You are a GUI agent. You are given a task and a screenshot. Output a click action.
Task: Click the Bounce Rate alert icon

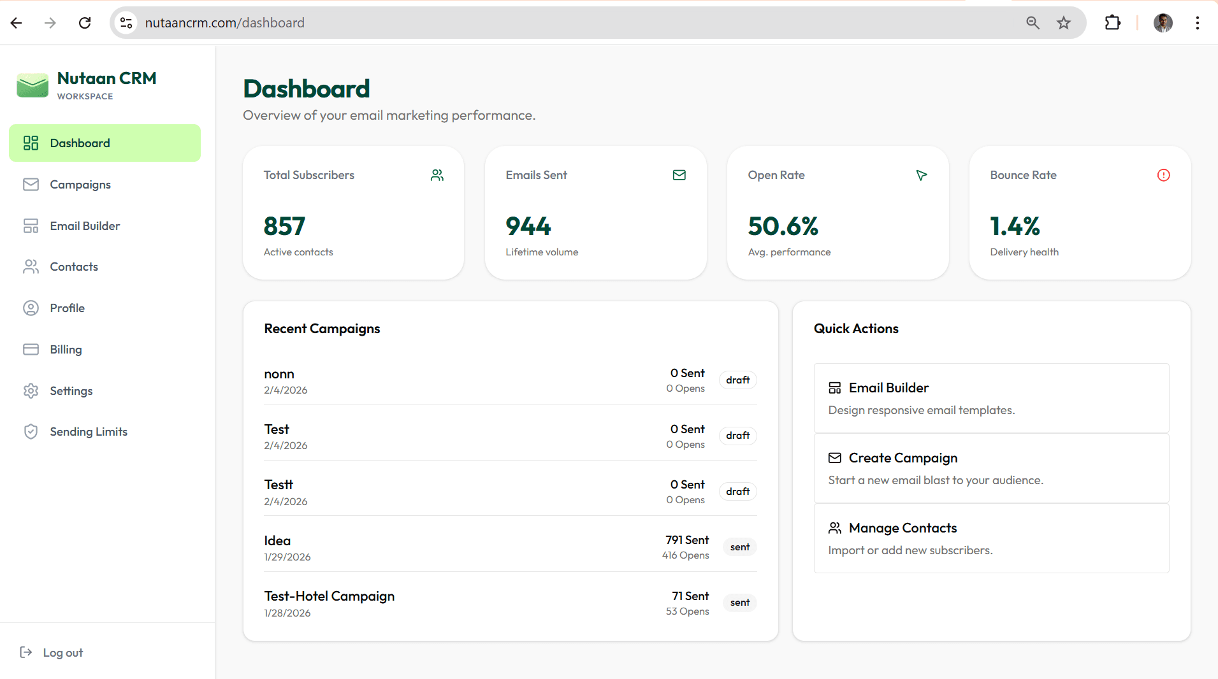pyautogui.click(x=1163, y=175)
